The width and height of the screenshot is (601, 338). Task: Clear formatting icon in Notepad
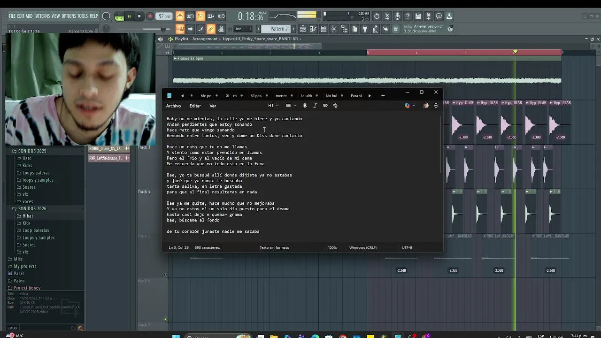(335, 106)
